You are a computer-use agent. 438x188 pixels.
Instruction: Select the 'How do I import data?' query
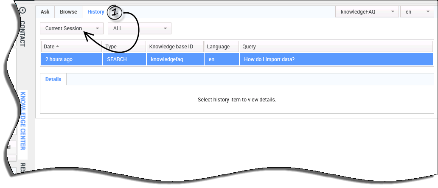click(269, 59)
